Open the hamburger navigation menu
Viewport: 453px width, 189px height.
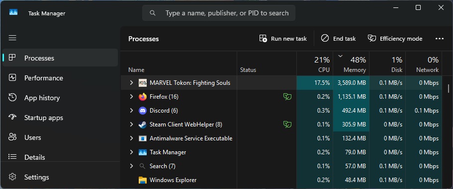12,38
